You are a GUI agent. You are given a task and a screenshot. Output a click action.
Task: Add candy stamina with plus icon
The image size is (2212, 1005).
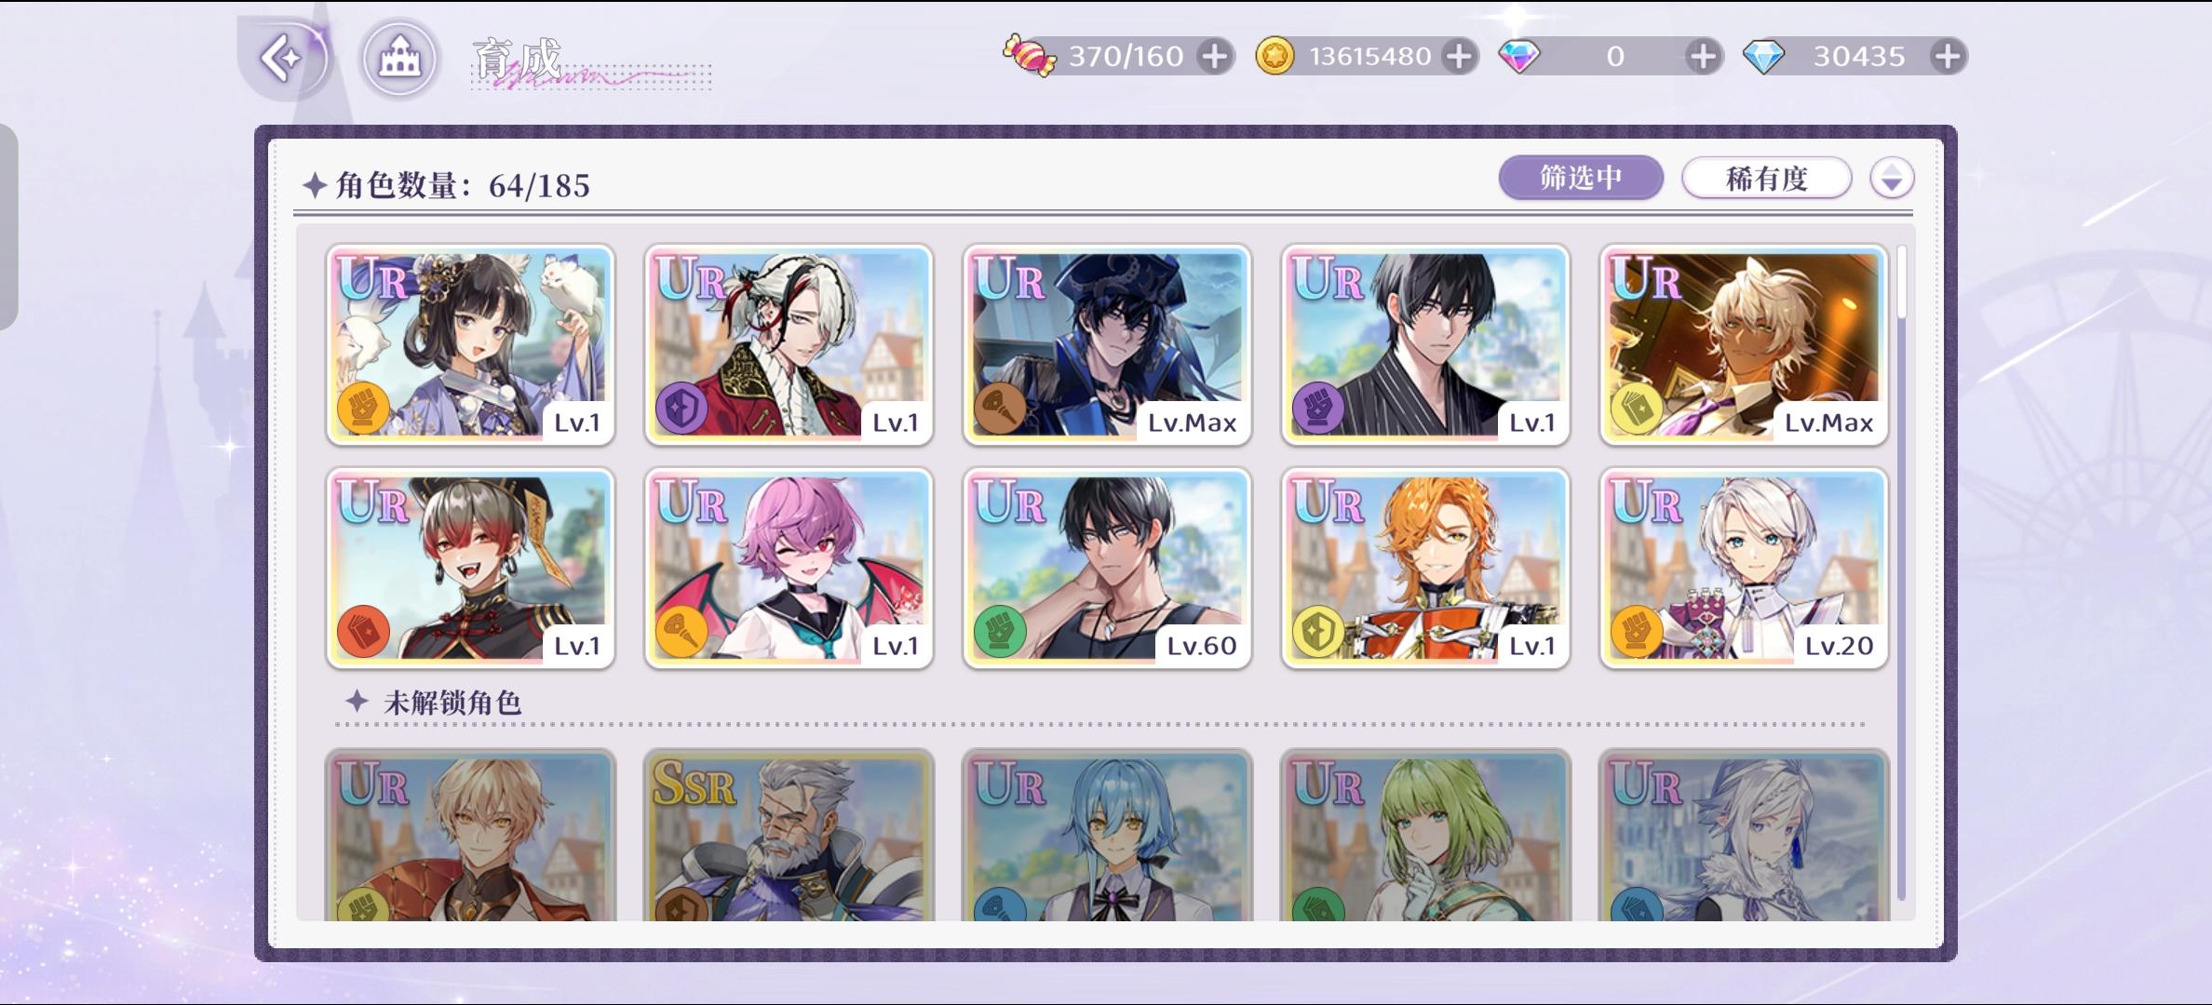[1214, 57]
